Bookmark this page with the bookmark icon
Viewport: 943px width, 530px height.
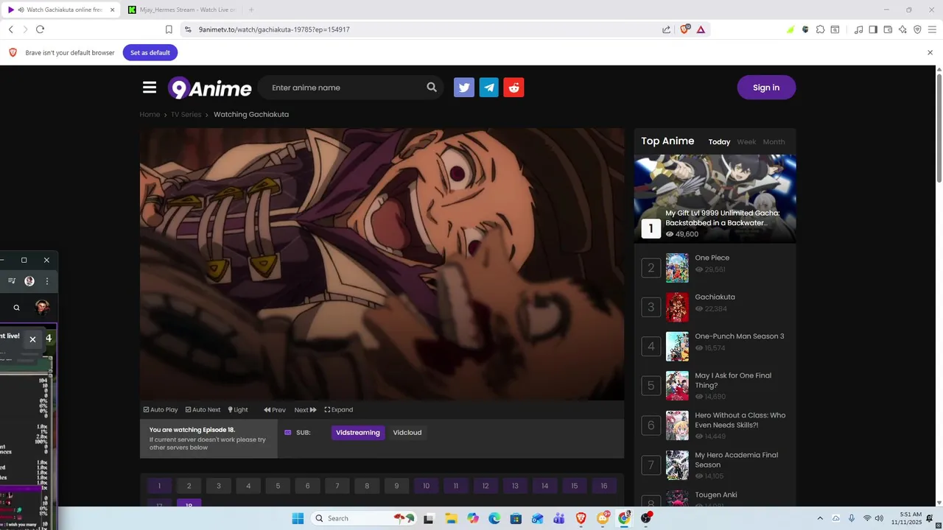tap(169, 29)
